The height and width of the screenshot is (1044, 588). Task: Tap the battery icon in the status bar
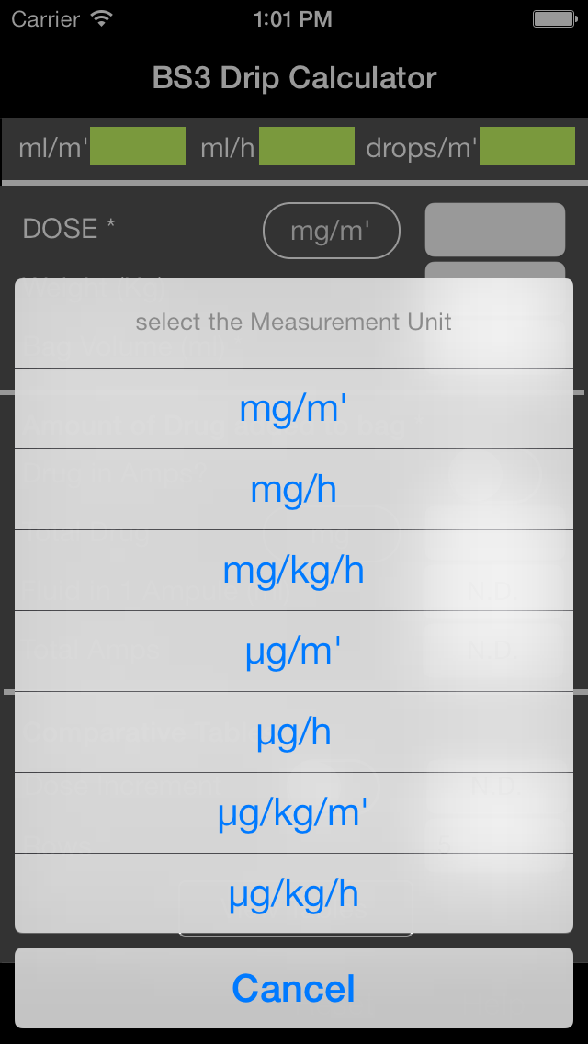pos(555,18)
